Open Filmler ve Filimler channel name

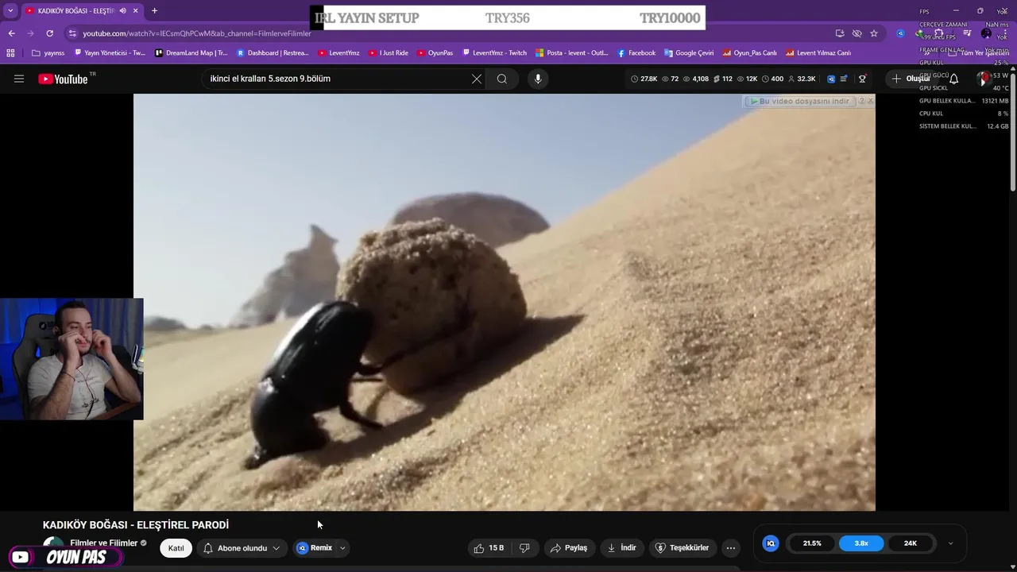(104, 543)
